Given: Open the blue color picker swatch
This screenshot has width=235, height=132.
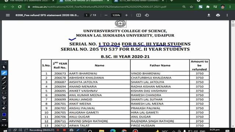Looking at the screenshot, I should pos(4,114).
